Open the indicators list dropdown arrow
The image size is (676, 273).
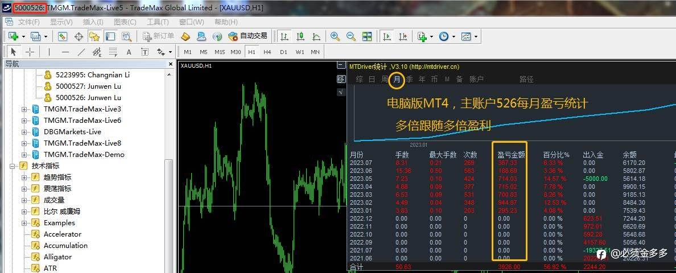(x=431, y=36)
